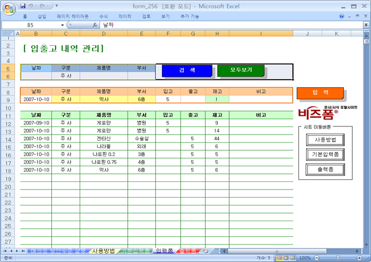
Task: Click the insert new worksheet tab icon
Action: pyautogui.click(x=205, y=251)
